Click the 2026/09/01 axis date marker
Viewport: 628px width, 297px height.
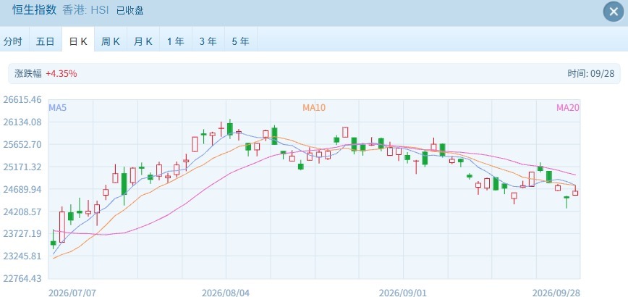(403, 293)
